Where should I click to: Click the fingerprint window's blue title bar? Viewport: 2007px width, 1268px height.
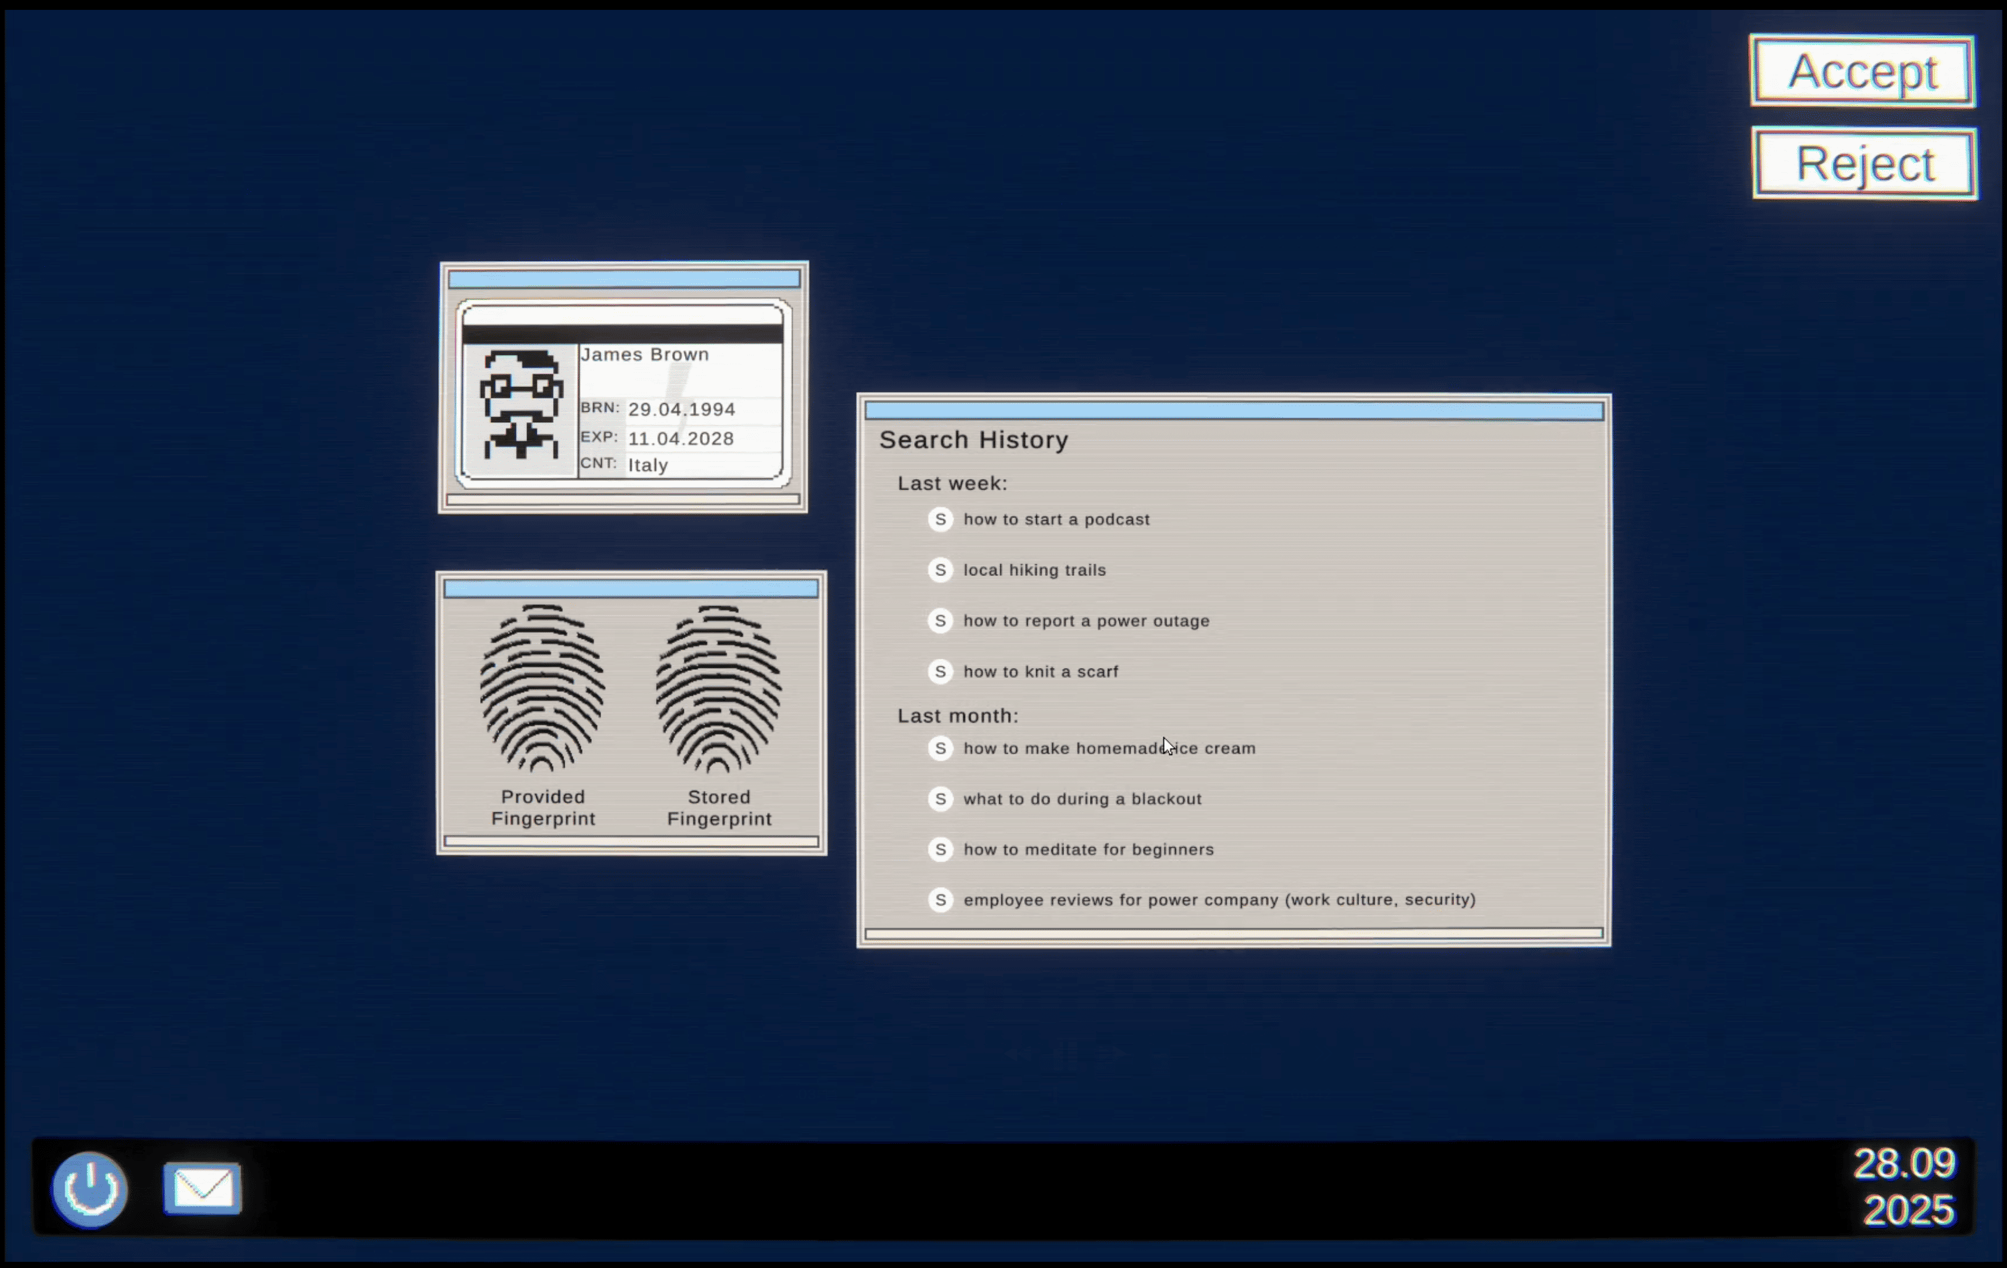coord(631,590)
